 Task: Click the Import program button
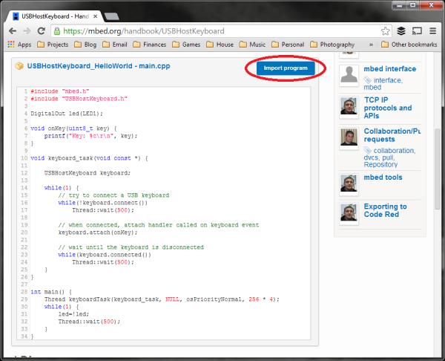(x=286, y=68)
